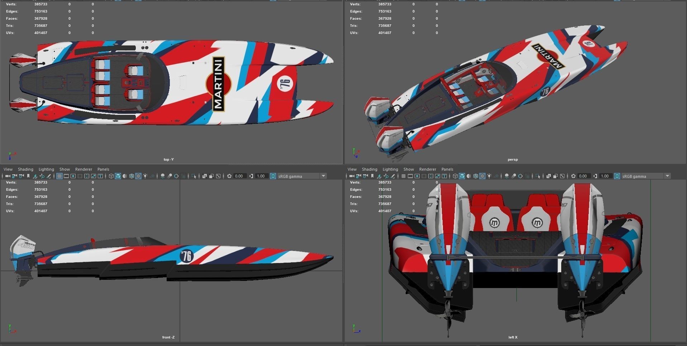Open Lighting menu in front -Z panel
Viewport: 687px width, 346px height.
pyautogui.click(x=46, y=169)
